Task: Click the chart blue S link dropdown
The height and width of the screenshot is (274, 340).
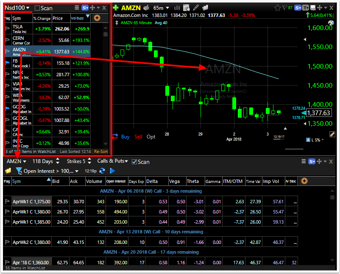Action: 298,8
